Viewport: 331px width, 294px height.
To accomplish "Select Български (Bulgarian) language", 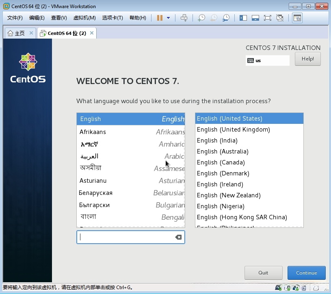I will 131,205.
